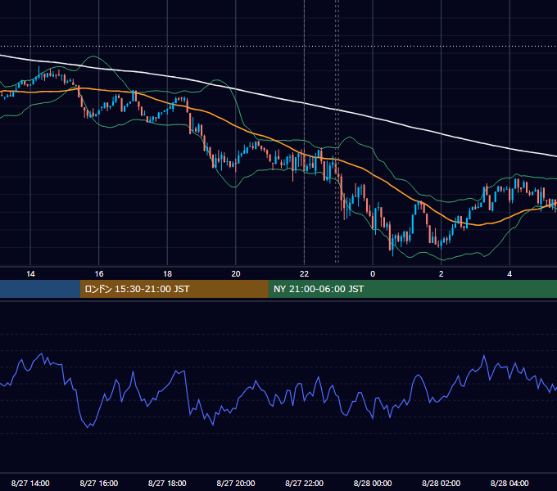Click the London session bar 15:30-21:00 JST
Screen dimensions: 557x491
tap(174, 289)
